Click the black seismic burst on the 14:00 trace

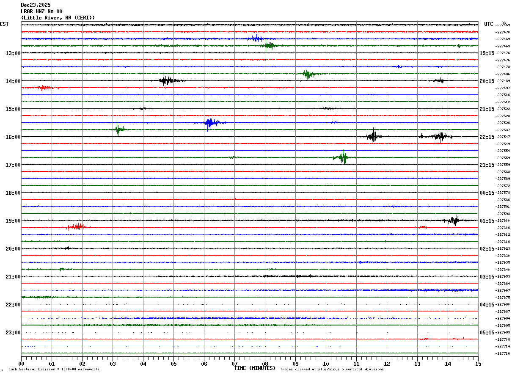pyautogui.click(x=167, y=80)
